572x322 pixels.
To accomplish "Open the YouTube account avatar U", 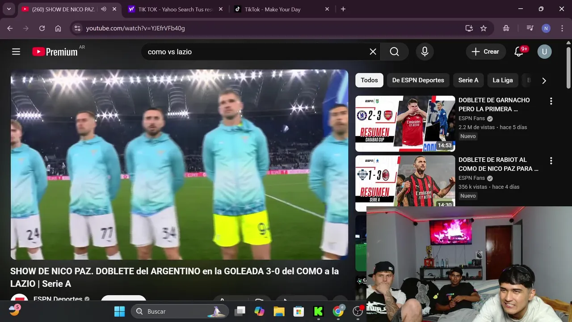I will tap(544, 51).
